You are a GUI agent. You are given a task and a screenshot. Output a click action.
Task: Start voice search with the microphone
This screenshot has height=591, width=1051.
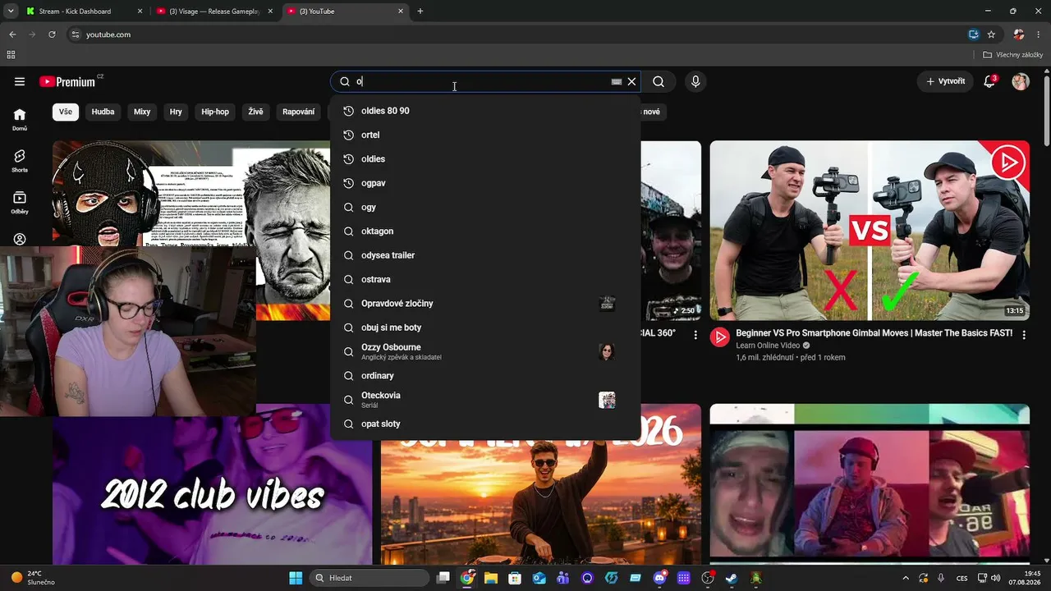tap(695, 81)
